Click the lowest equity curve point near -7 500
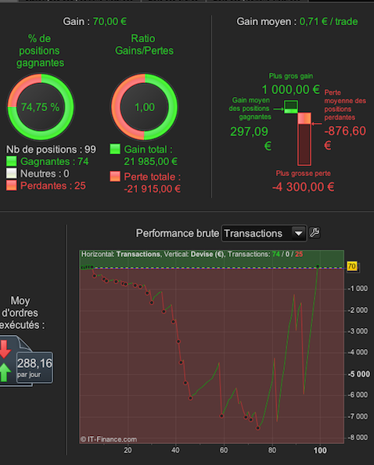This screenshot has width=374, height=465. pyautogui.click(x=258, y=428)
